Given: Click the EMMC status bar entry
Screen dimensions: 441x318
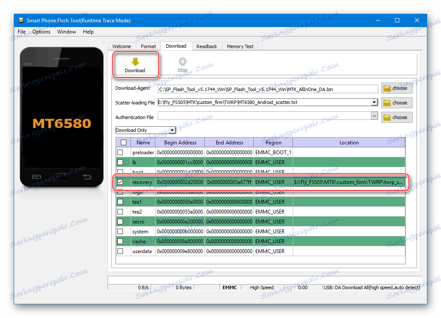Looking at the screenshot, I should coord(230,287).
